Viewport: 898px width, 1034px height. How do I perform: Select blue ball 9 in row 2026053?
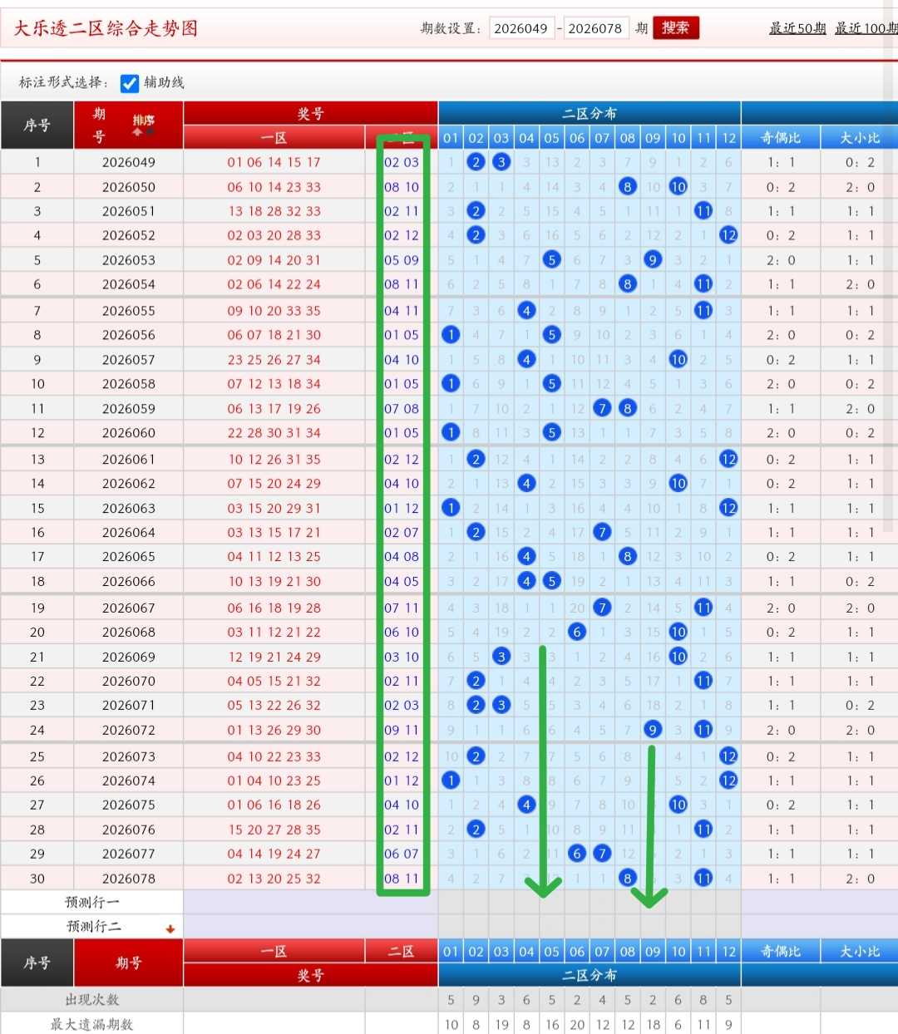653,260
